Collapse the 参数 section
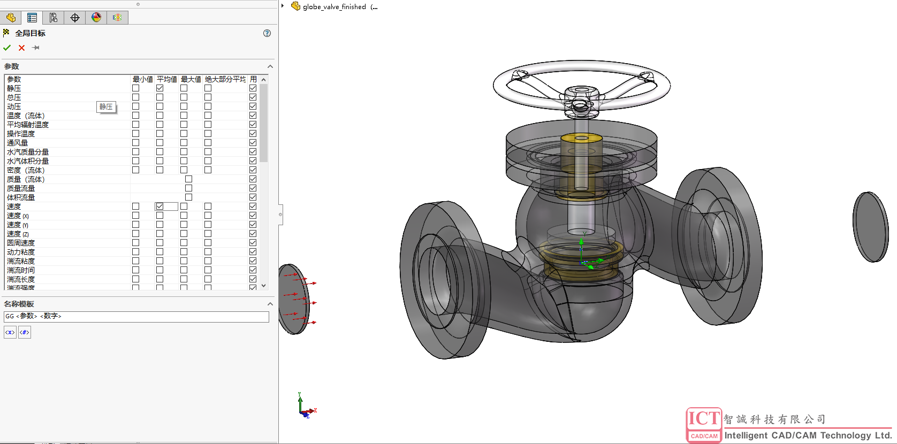This screenshot has width=897, height=444. (x=270, y=66)
